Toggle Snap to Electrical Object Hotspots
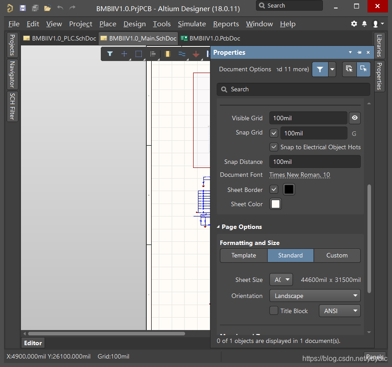392x367 pixels. tap(274, 147)
